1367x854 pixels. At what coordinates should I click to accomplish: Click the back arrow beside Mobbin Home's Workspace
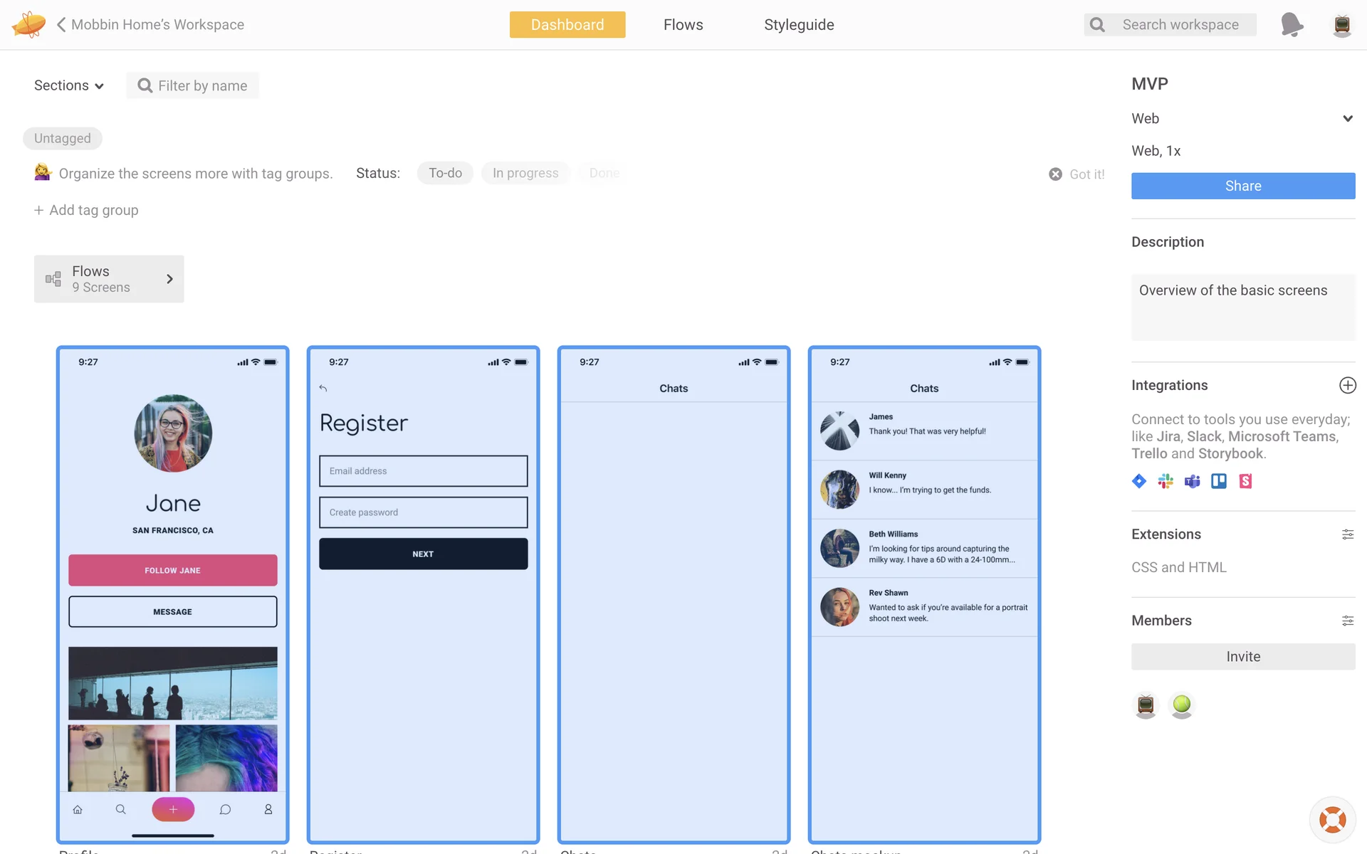(61, 24)
